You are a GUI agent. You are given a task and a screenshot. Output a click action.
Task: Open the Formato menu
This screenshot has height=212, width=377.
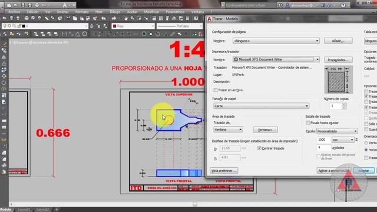[x=82, y=12]
